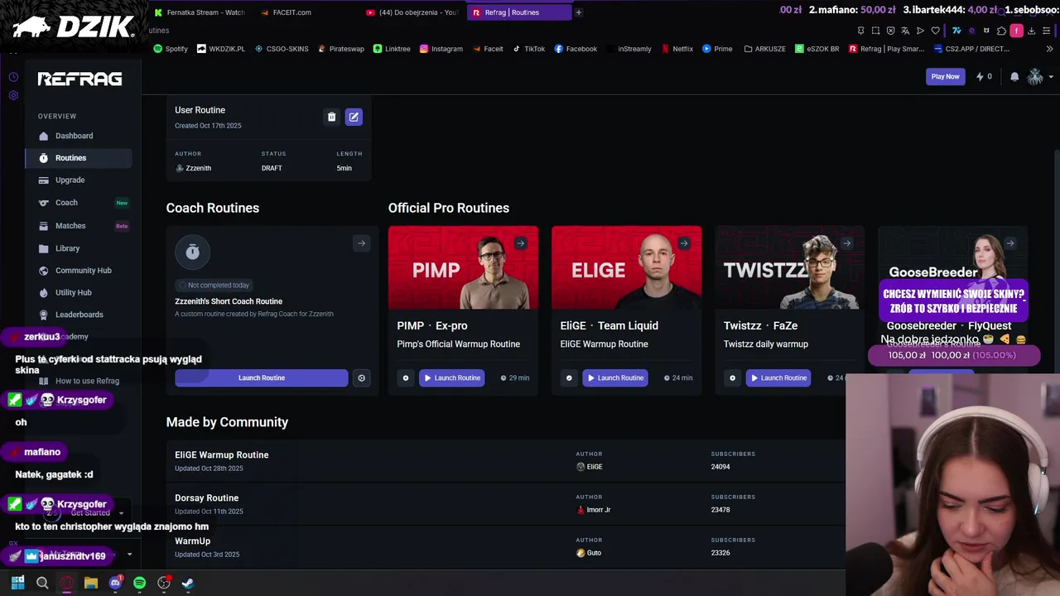Go to Community Hub in sidebar

point(78,271)
